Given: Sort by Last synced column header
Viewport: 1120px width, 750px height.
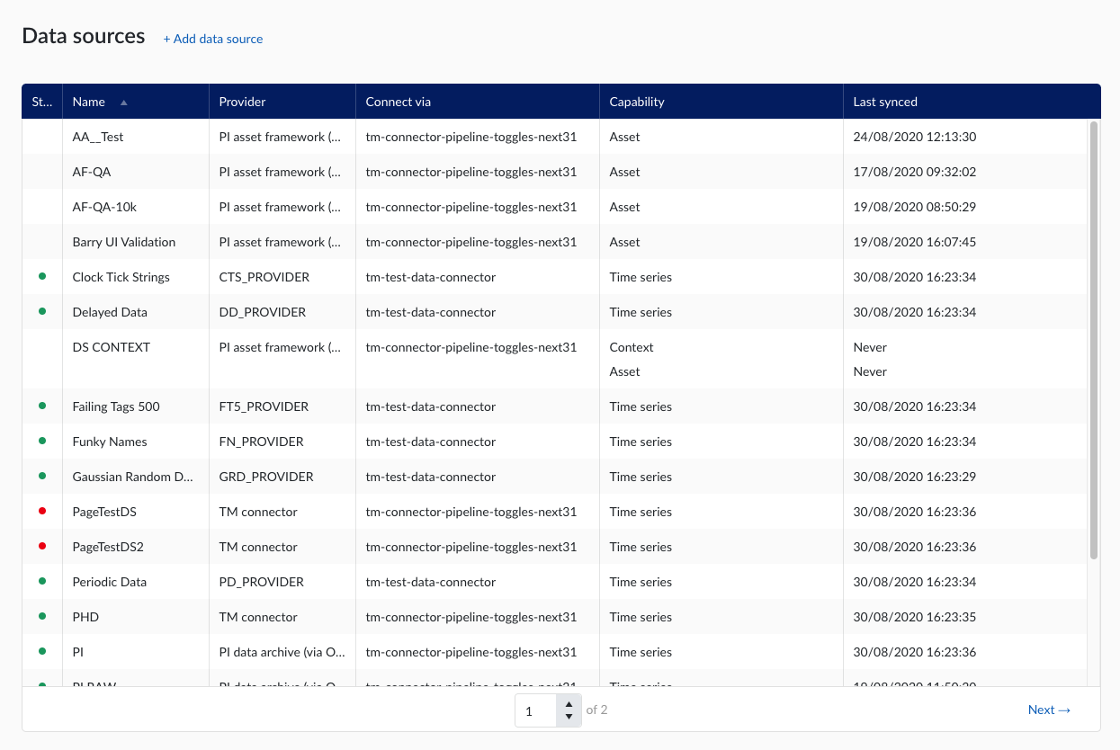Looking at the screenshot, I should pos(885,102).
